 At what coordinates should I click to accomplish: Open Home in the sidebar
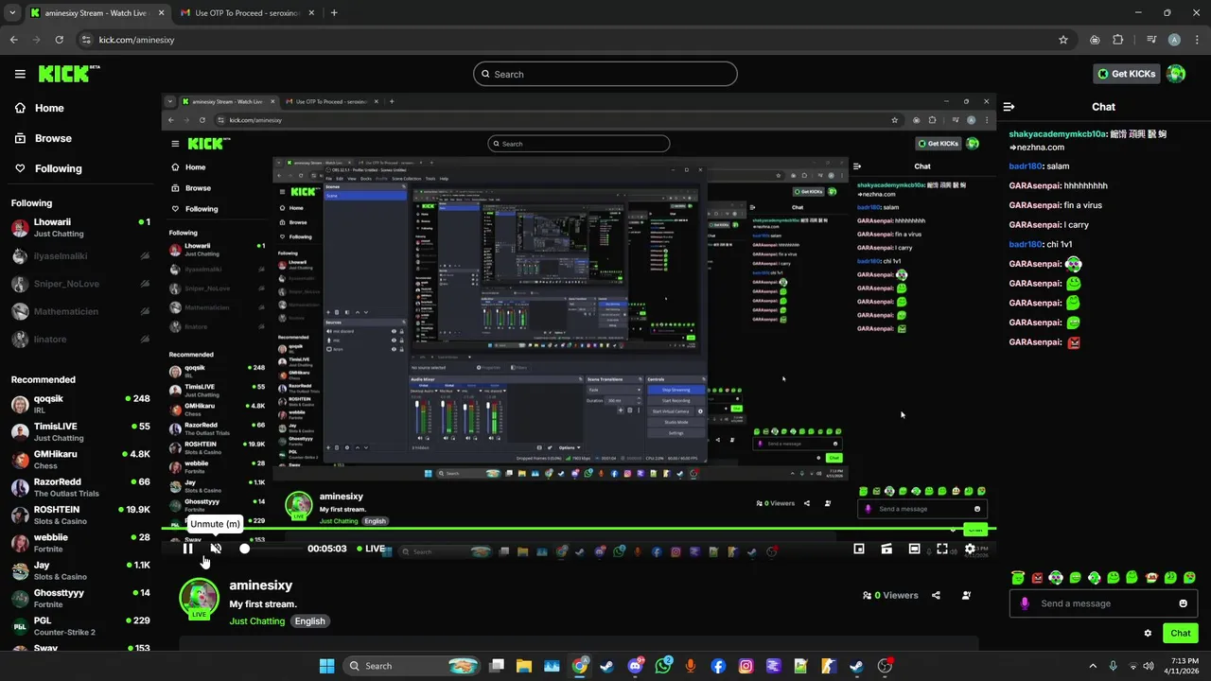39,108
